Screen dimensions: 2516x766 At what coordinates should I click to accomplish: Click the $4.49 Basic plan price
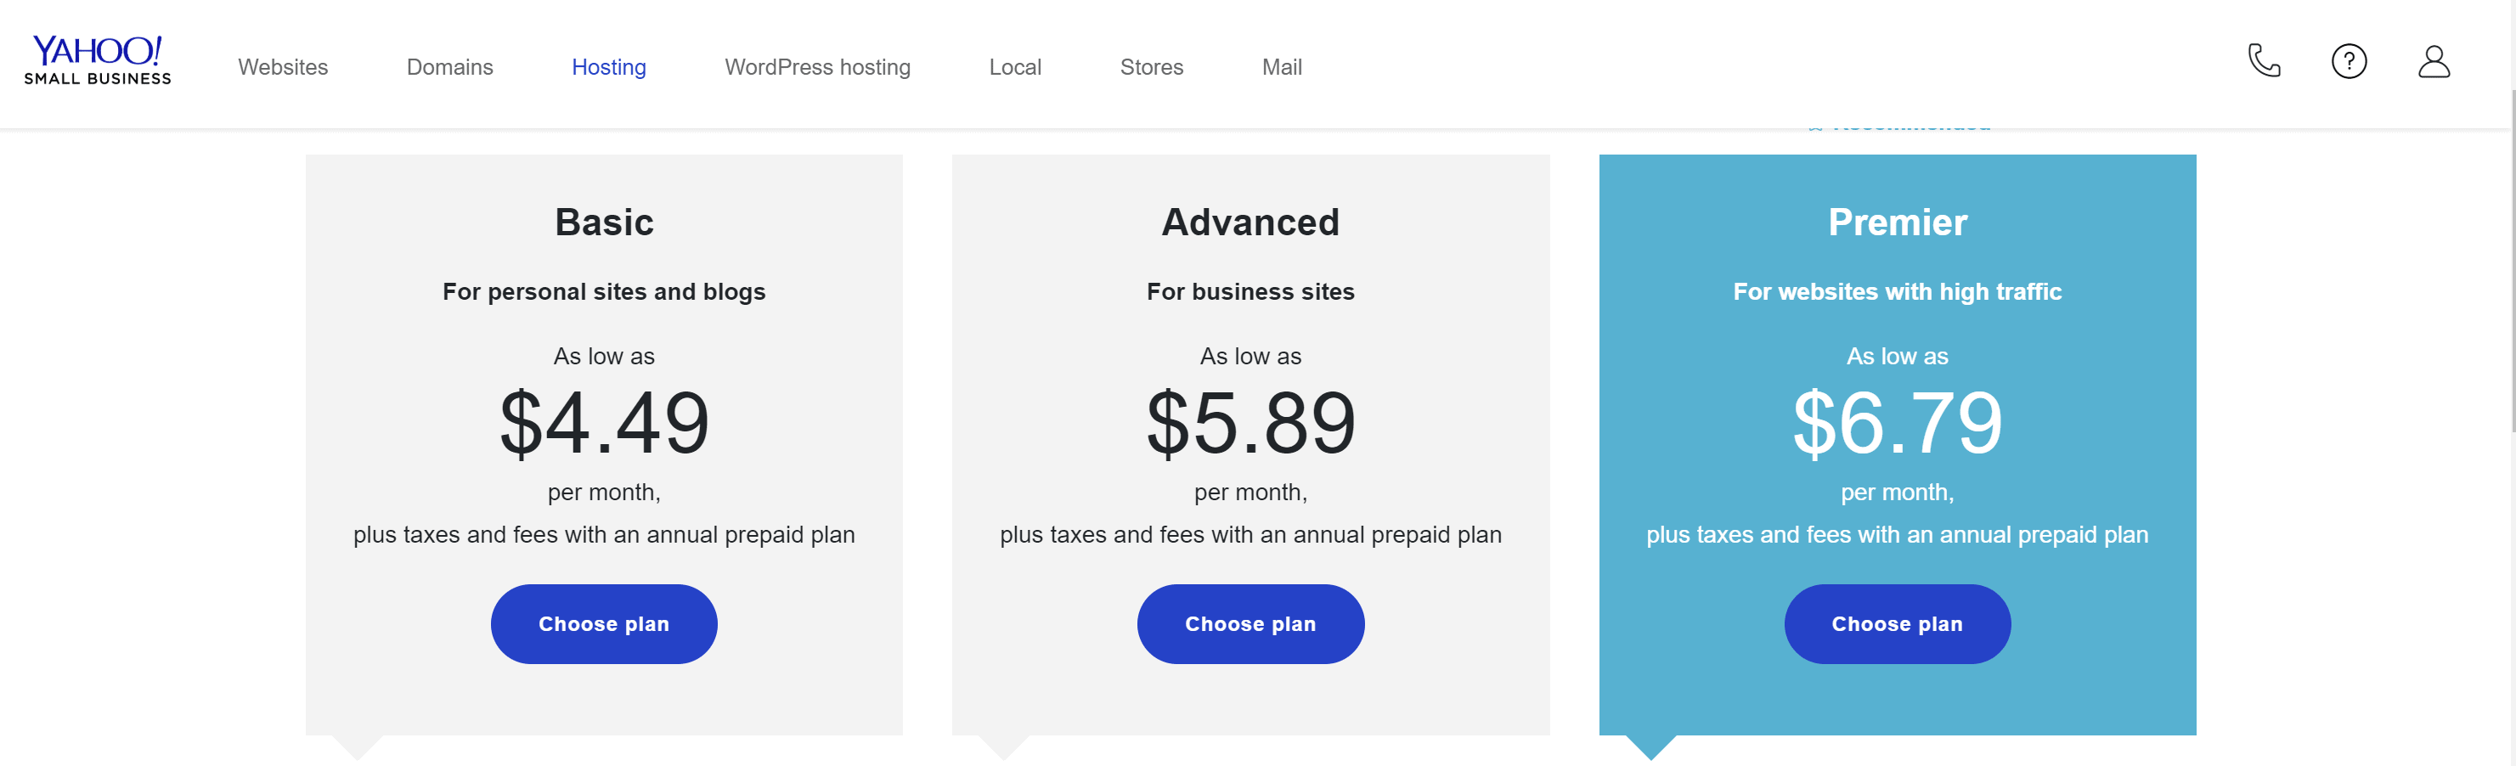[x=605, y=423]
